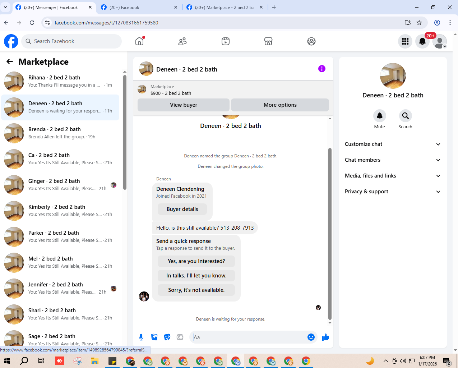Image resolution: width=458 pixels, height=368 pixels.
Task: Open the Facebook Home icon
Action: pyautogui.click(x=139, y=41)
